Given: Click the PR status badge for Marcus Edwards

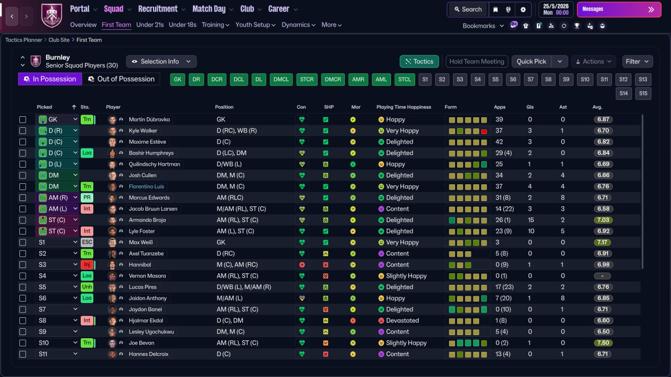Looking at the screenshot, I should [x=87, y=198].
